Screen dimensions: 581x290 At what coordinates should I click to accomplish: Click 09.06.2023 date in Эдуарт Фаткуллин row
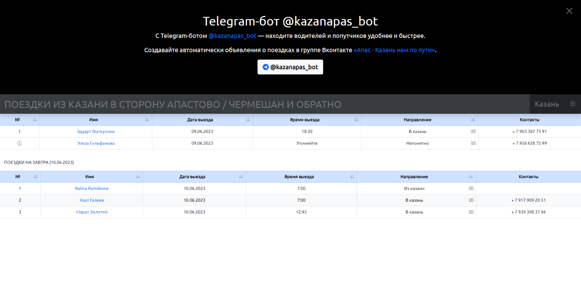coord(202,131)
